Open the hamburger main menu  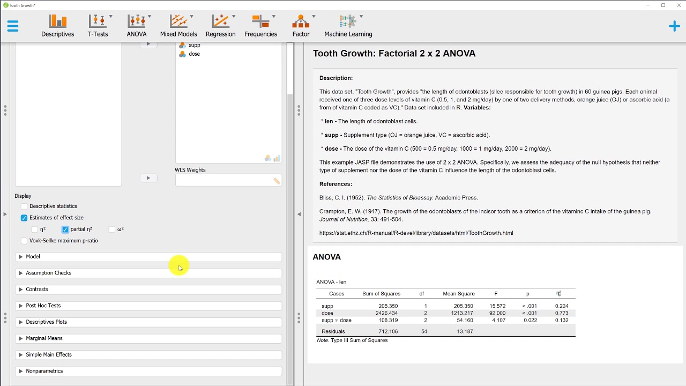tap(13, 26)
